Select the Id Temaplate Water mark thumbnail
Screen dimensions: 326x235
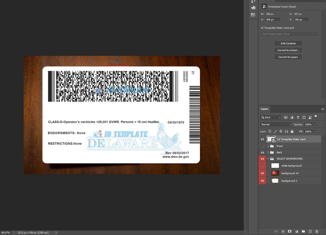click(x=271, y=139)
